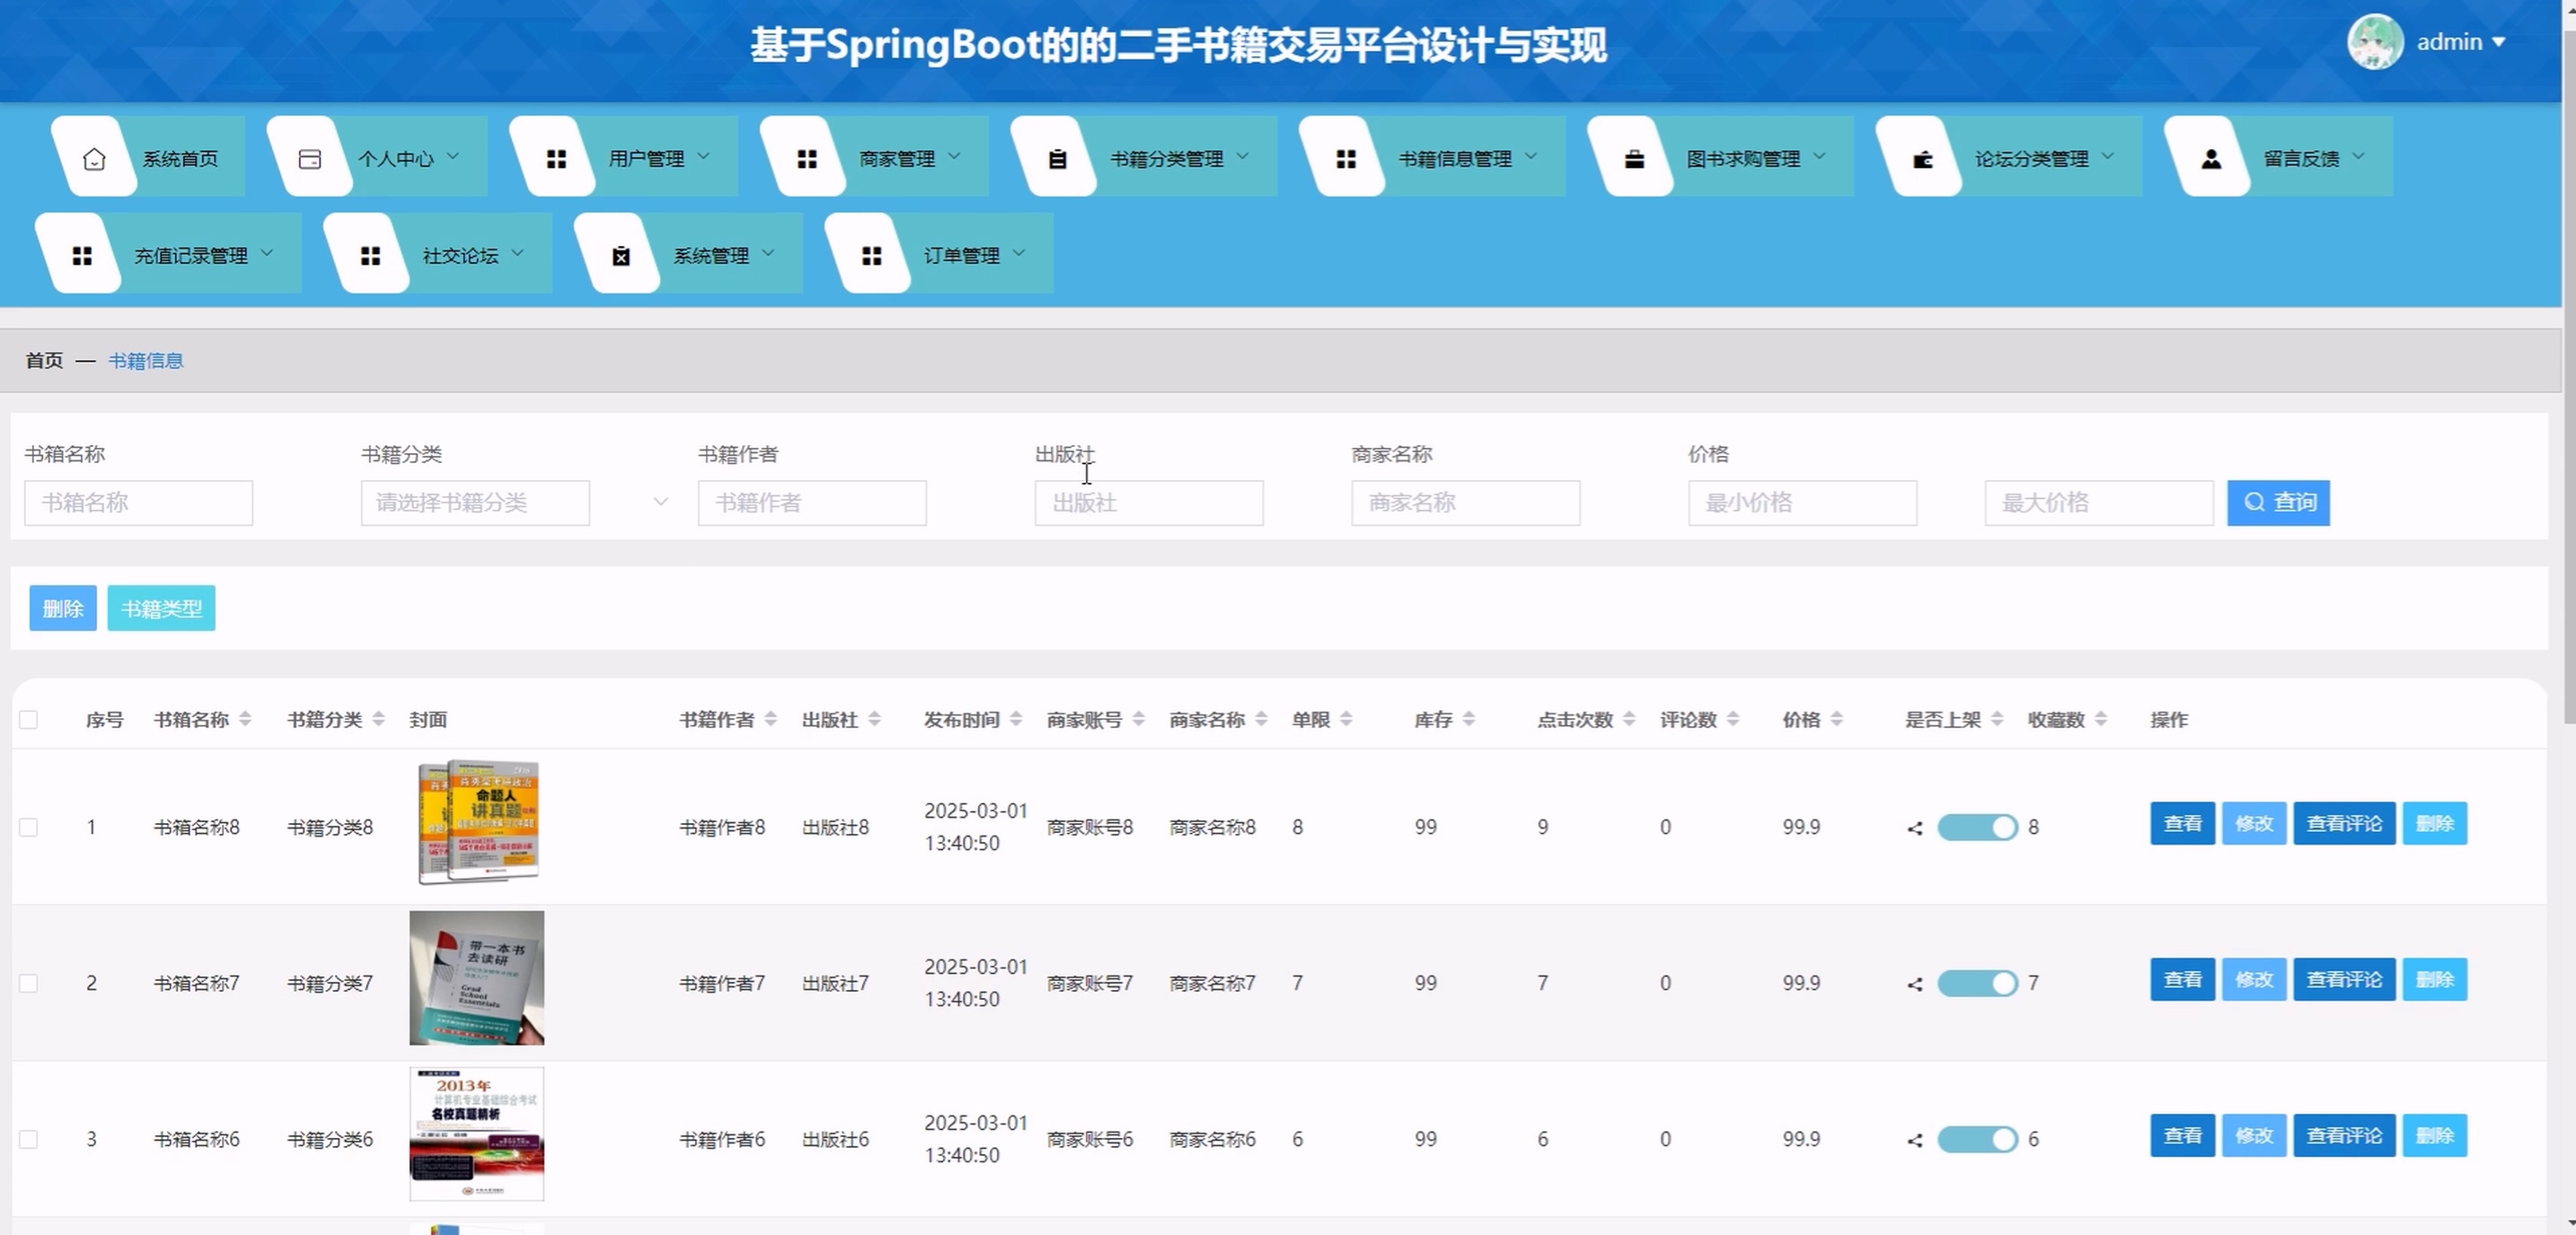Toggle 是否上架 switch for 书籍名称6
This screenshot has height=1235, width=2576.
point(1977,1139)
